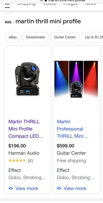Click the colored light beams product image
Image resolution: width=103 pixels, height=203 pixels.
pyautogui.click(x=76, y=79)
